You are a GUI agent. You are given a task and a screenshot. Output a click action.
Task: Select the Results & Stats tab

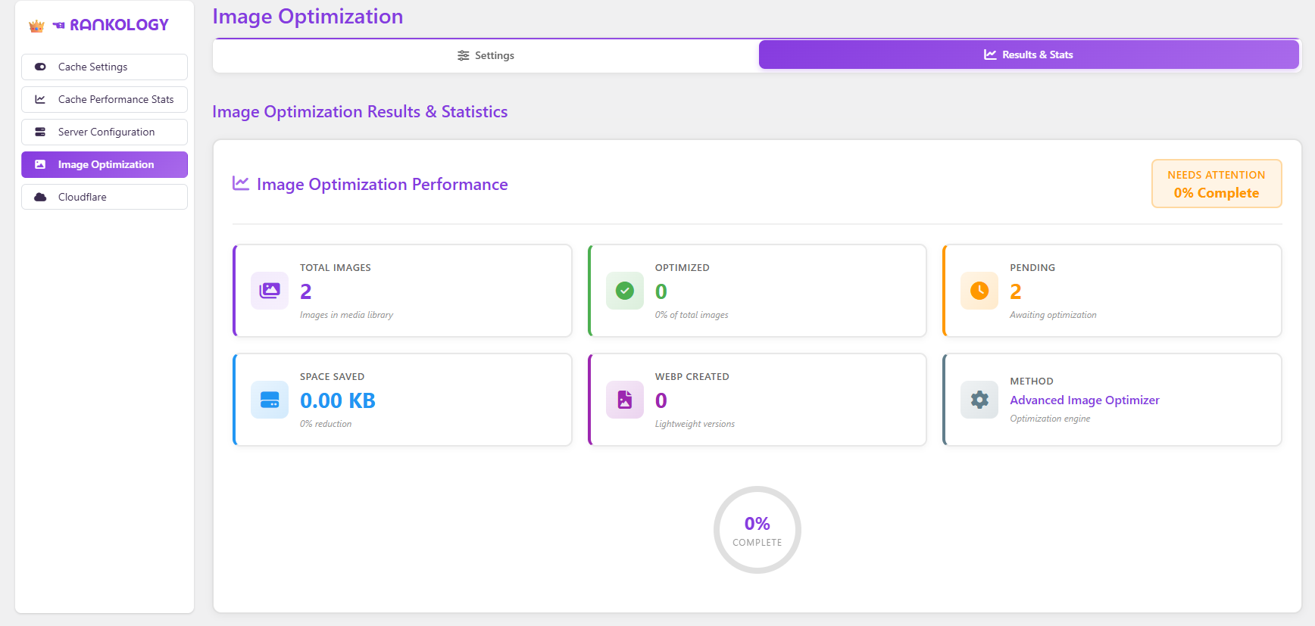click(1028, 55)
